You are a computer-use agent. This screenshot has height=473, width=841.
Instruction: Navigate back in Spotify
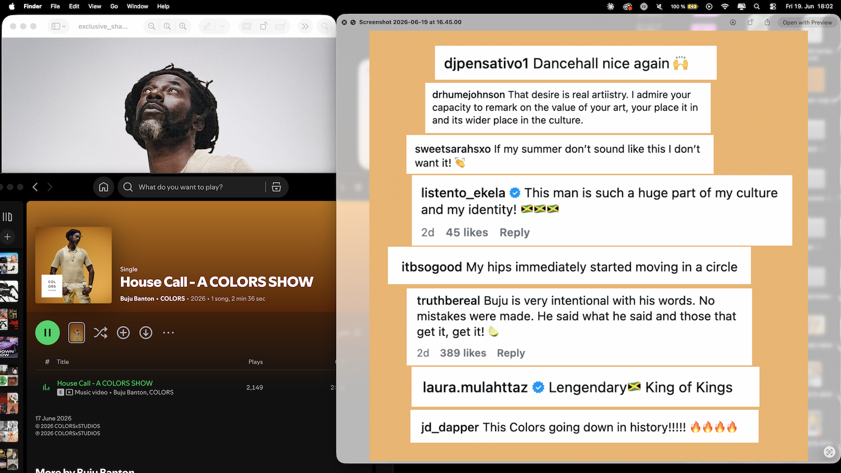35,187
